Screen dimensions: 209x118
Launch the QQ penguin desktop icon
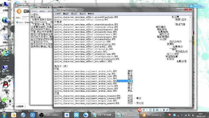5,86
